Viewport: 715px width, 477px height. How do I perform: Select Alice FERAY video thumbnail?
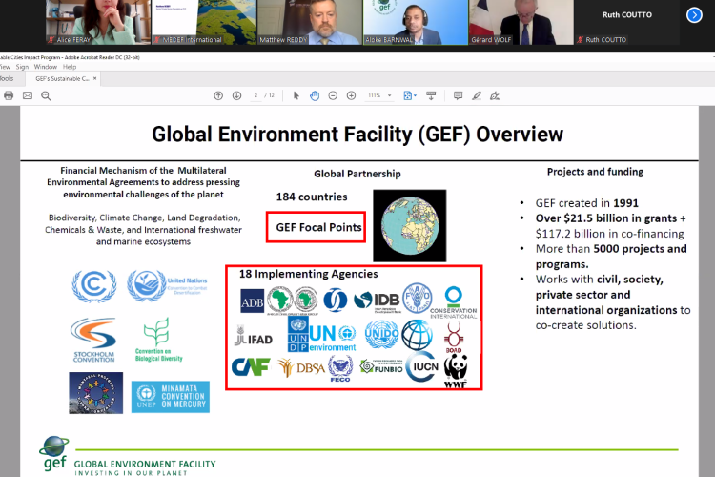point(98,22)
